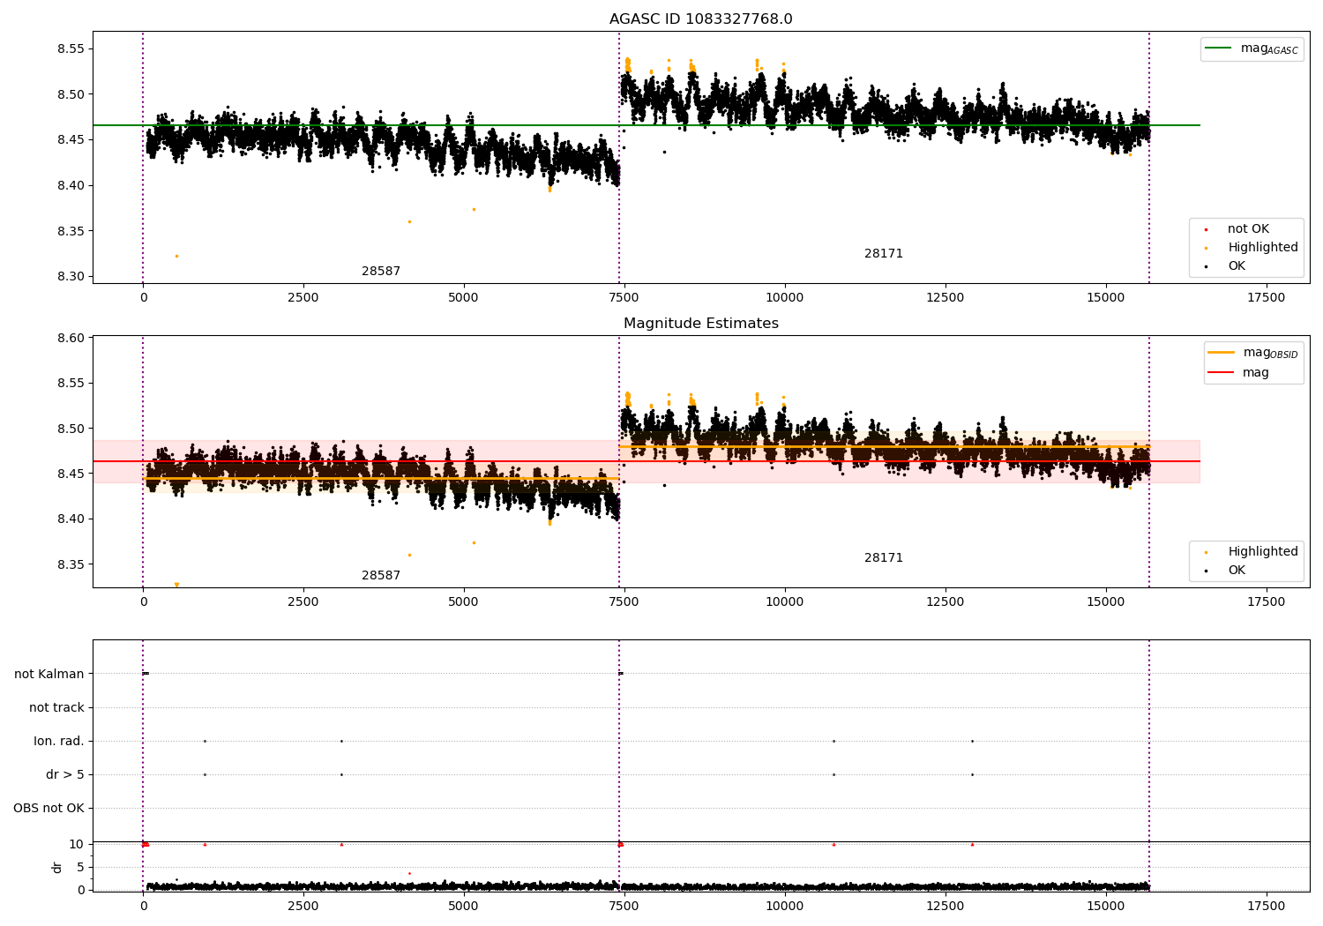Click the '10' tick on the dr axis

(x=77, y=845)
